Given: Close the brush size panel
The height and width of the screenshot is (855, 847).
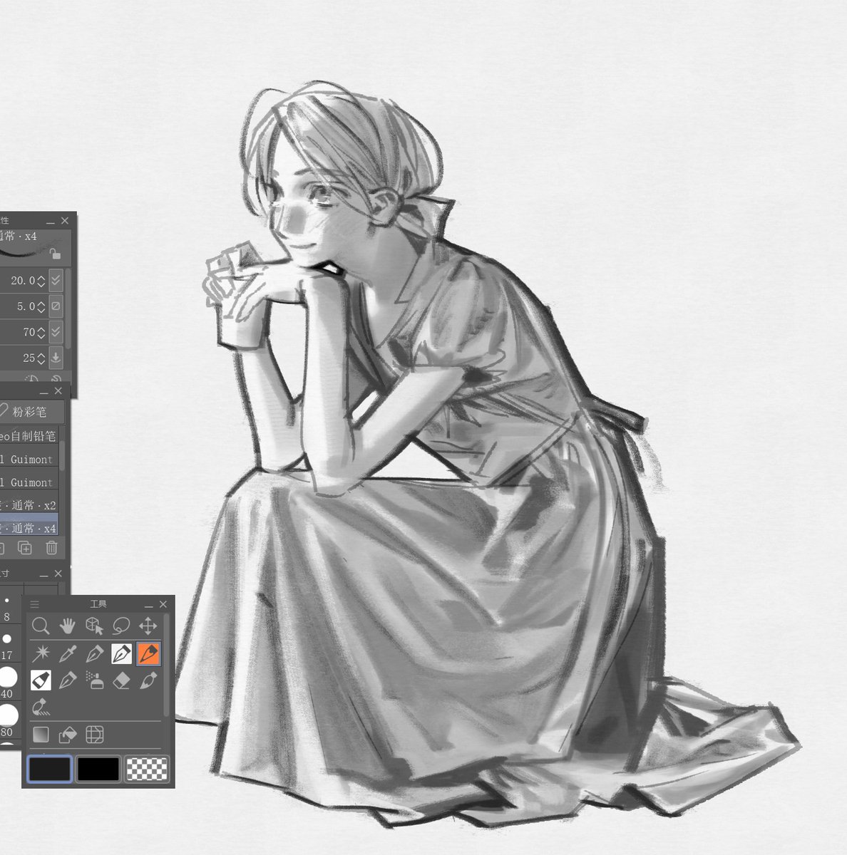Looking at the screenshot, I should [58, 574].
